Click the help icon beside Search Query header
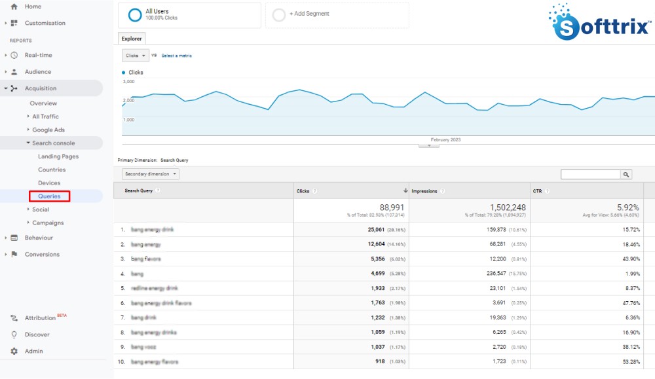The image size is (655, 379). point(158,190)
